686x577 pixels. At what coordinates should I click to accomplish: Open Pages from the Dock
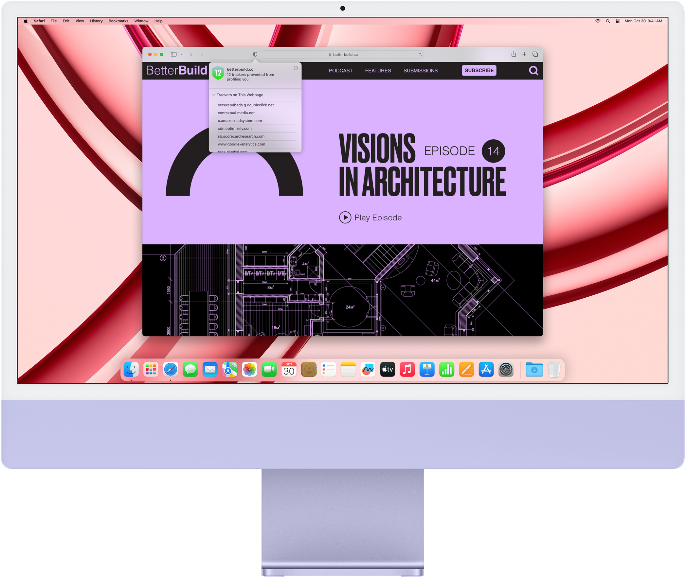466,370
